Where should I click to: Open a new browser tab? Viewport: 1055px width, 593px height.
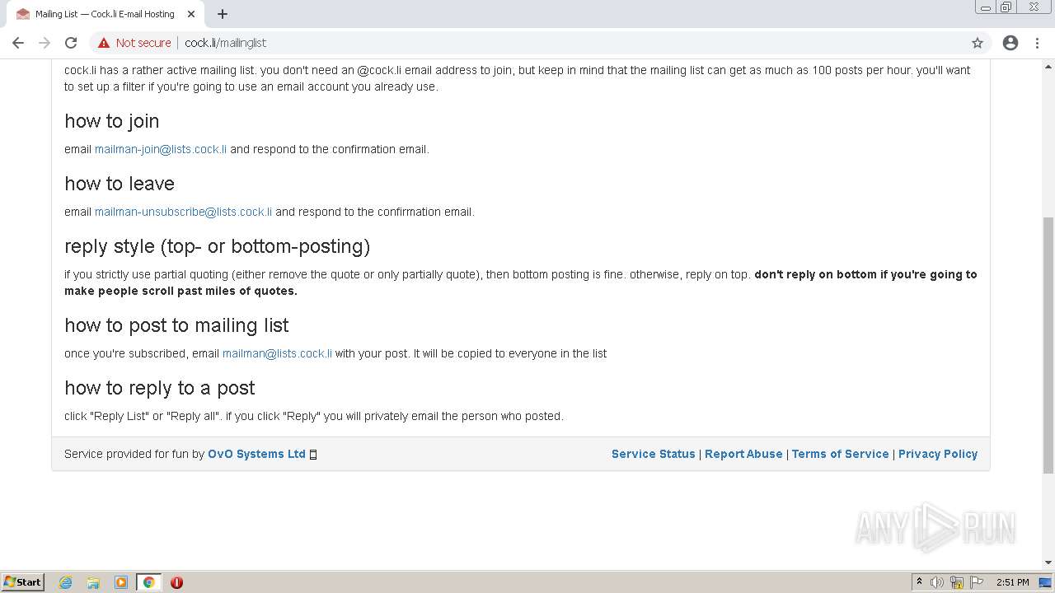click(x=223, y=14)
